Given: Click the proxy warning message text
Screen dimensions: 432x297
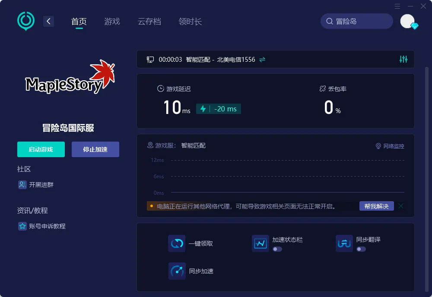Looking at the screenshot, I should (x=246, y=206).
